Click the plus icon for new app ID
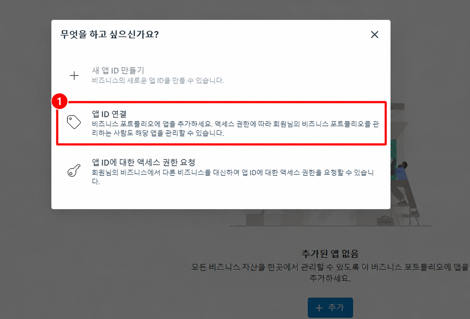The width and height of the screenshot is (470, 319). click(74, 76)
